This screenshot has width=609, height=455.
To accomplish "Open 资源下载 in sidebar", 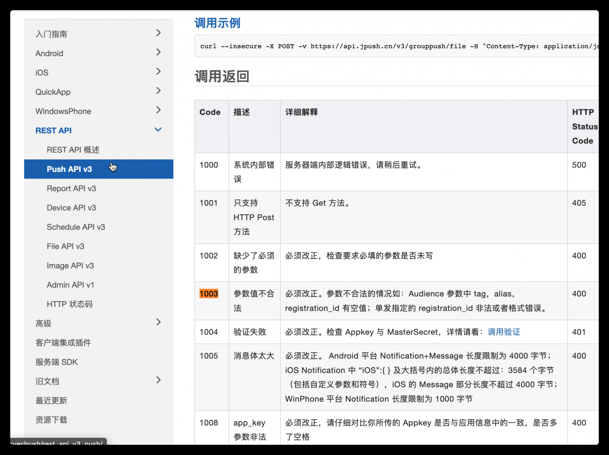I will (x=51, y=420).
